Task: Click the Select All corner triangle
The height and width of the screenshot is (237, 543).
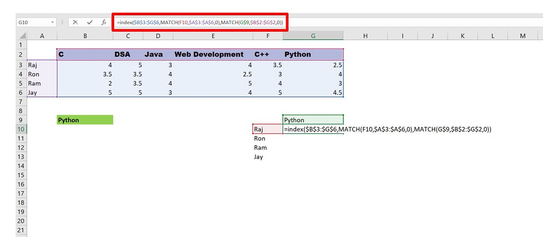Action: 22,36
